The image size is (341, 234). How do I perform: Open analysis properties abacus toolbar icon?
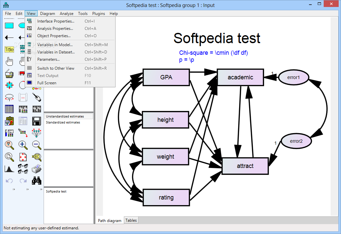click(x=23, y=109)
